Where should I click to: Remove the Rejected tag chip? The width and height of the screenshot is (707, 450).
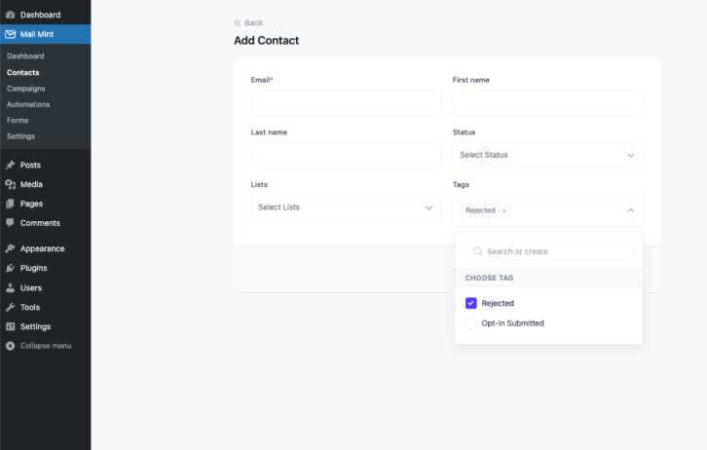[x=504, y=210]
